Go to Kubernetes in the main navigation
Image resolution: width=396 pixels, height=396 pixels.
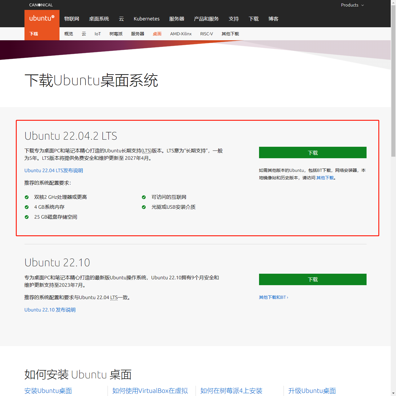pyautogui.click(x=147, y=19)
